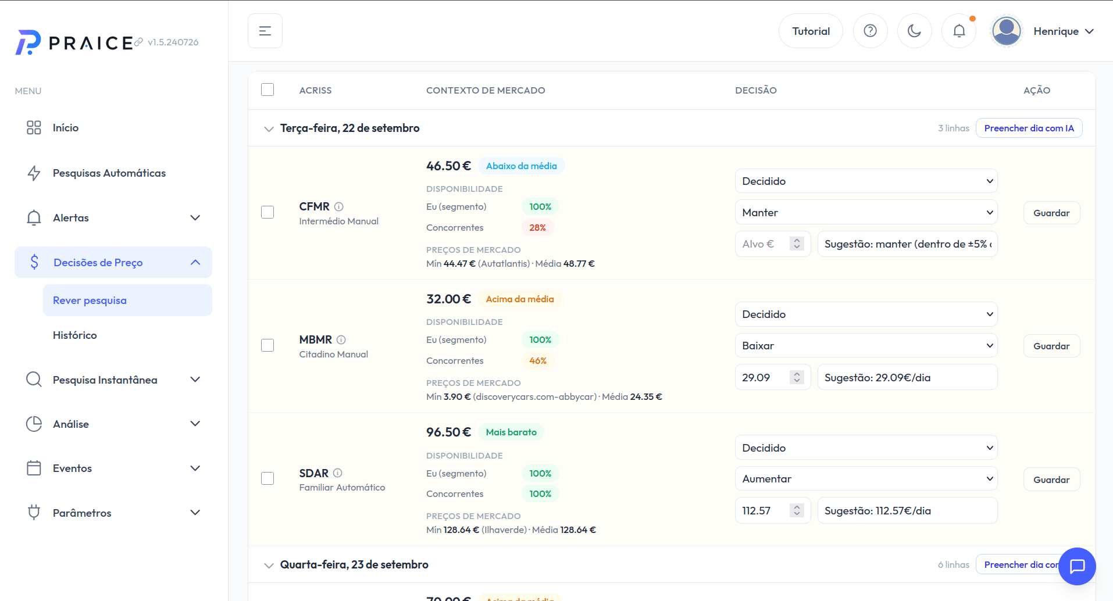The width and height of the screenshot is (1113, 601).
Task: Click the Pesquisa Instantânea magnifier icon
Action: point(34,380)
